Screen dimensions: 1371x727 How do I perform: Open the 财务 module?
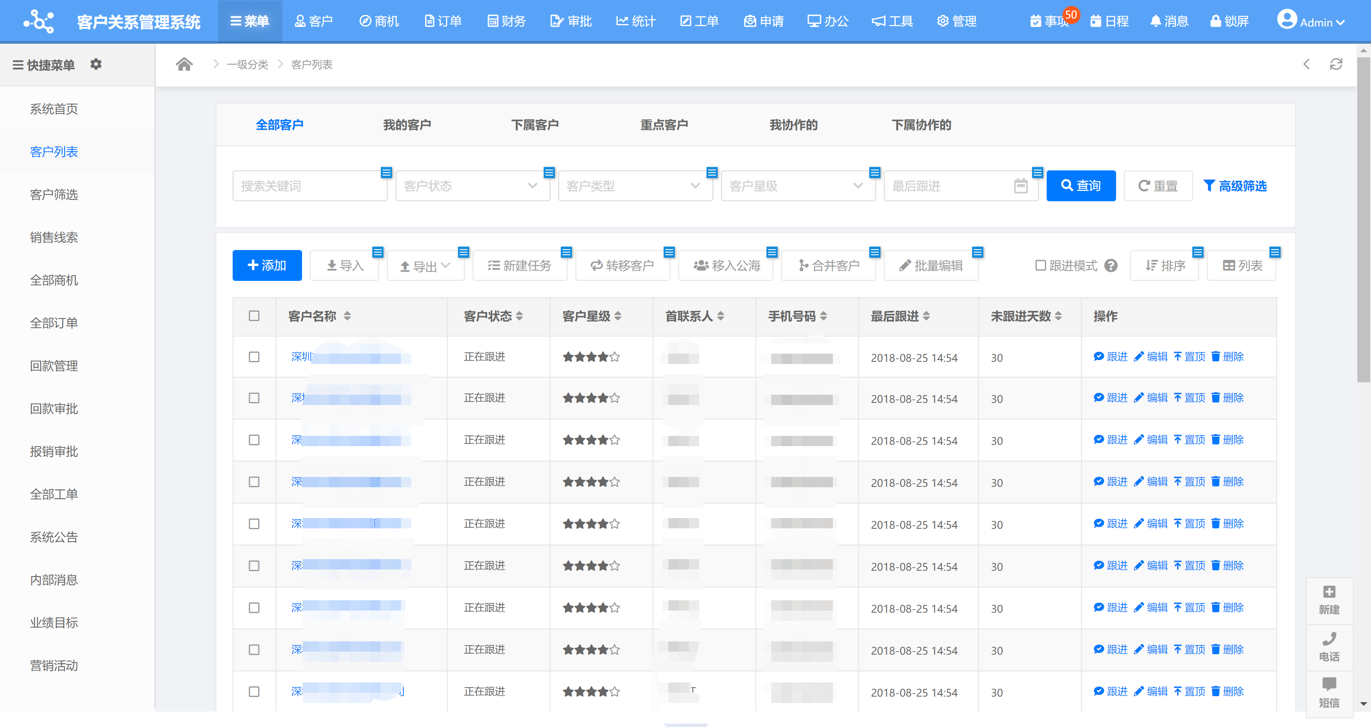506,21
